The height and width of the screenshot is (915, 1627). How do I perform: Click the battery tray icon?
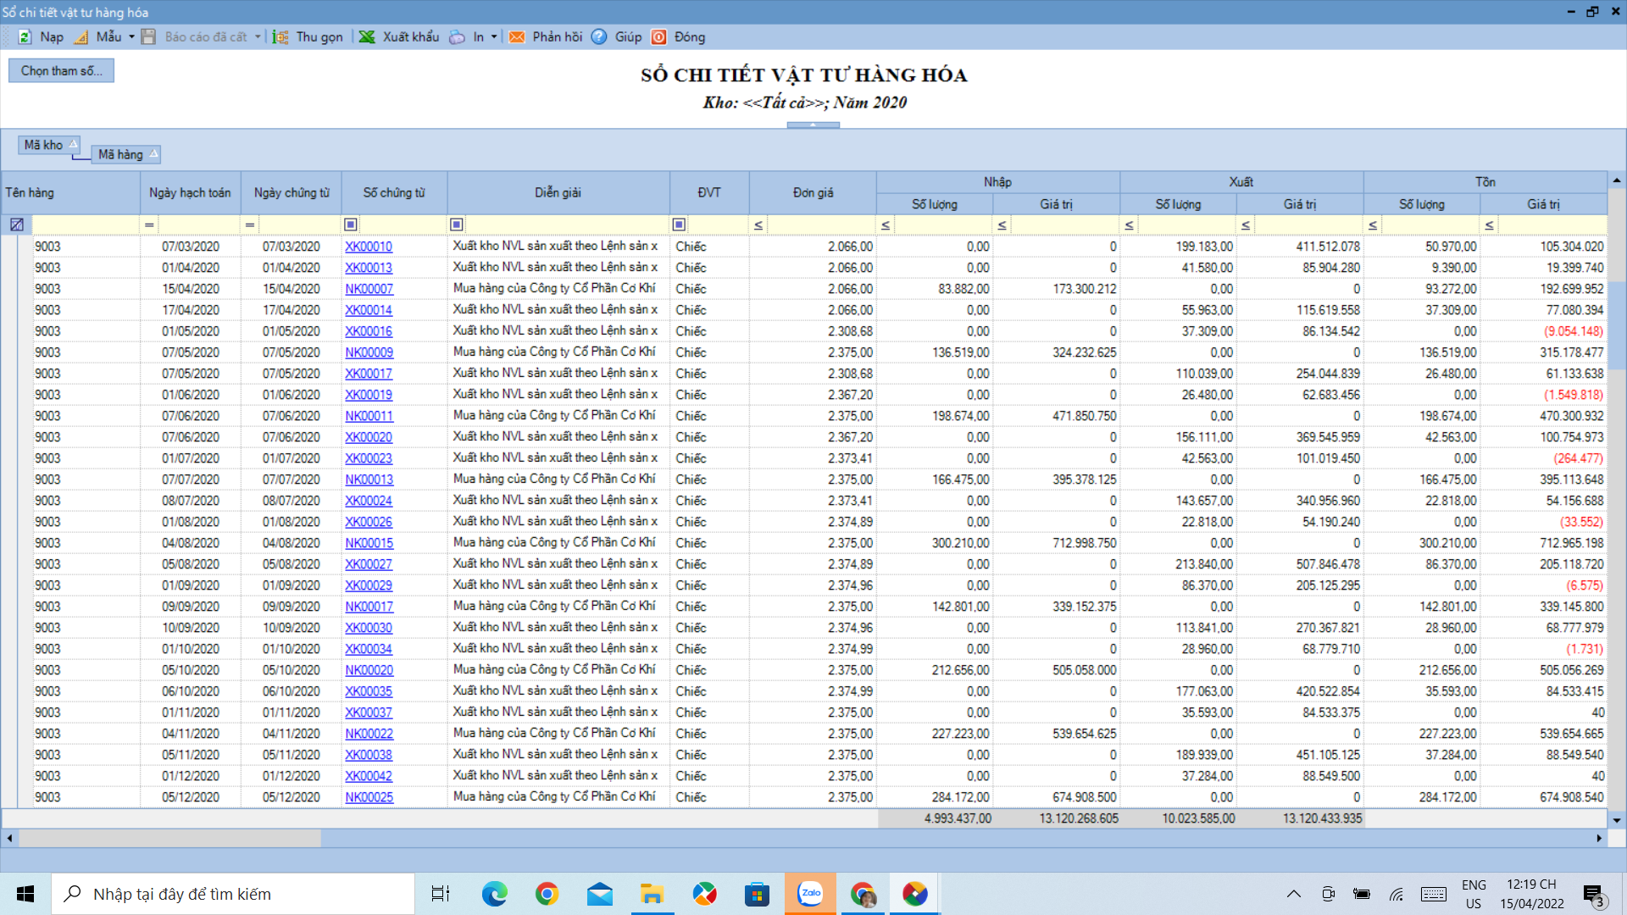tap(1362, 894)
